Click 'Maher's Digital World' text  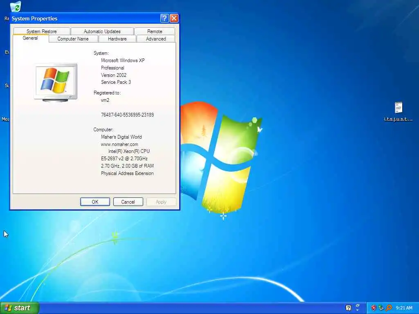pyautogui.click(x=121, y=137)
